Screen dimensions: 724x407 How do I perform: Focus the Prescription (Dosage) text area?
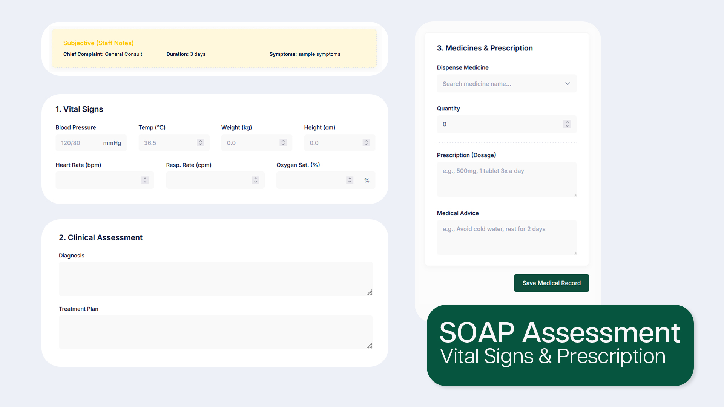click(506, 179)
